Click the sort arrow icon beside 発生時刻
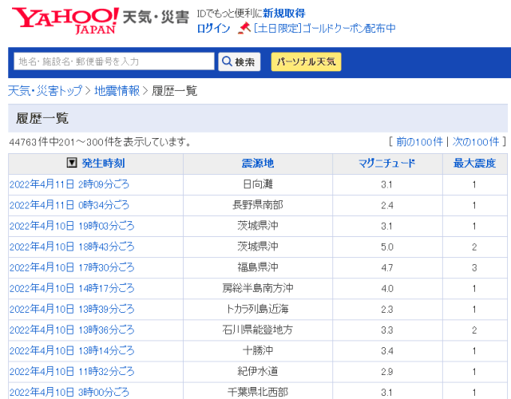This screenshot has width=511, height=399. click(x=72, y=163)
